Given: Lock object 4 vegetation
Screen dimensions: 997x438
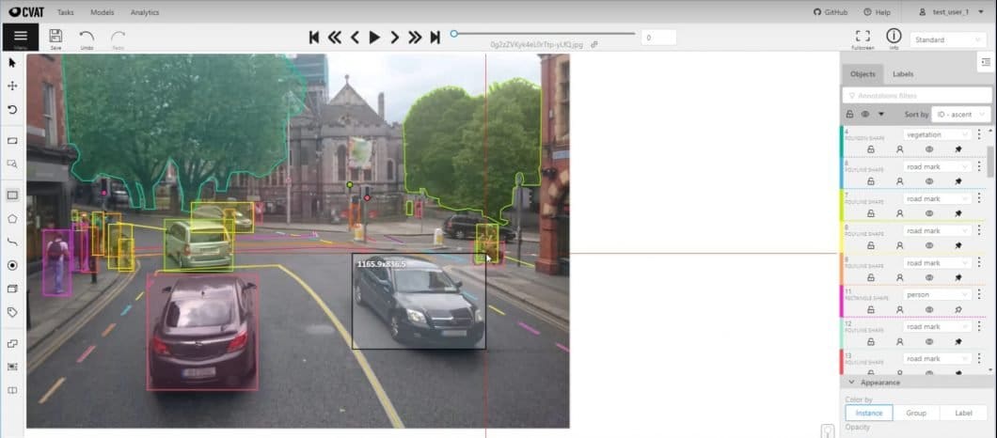Looking at the screenshot, I should click(870, 149).
